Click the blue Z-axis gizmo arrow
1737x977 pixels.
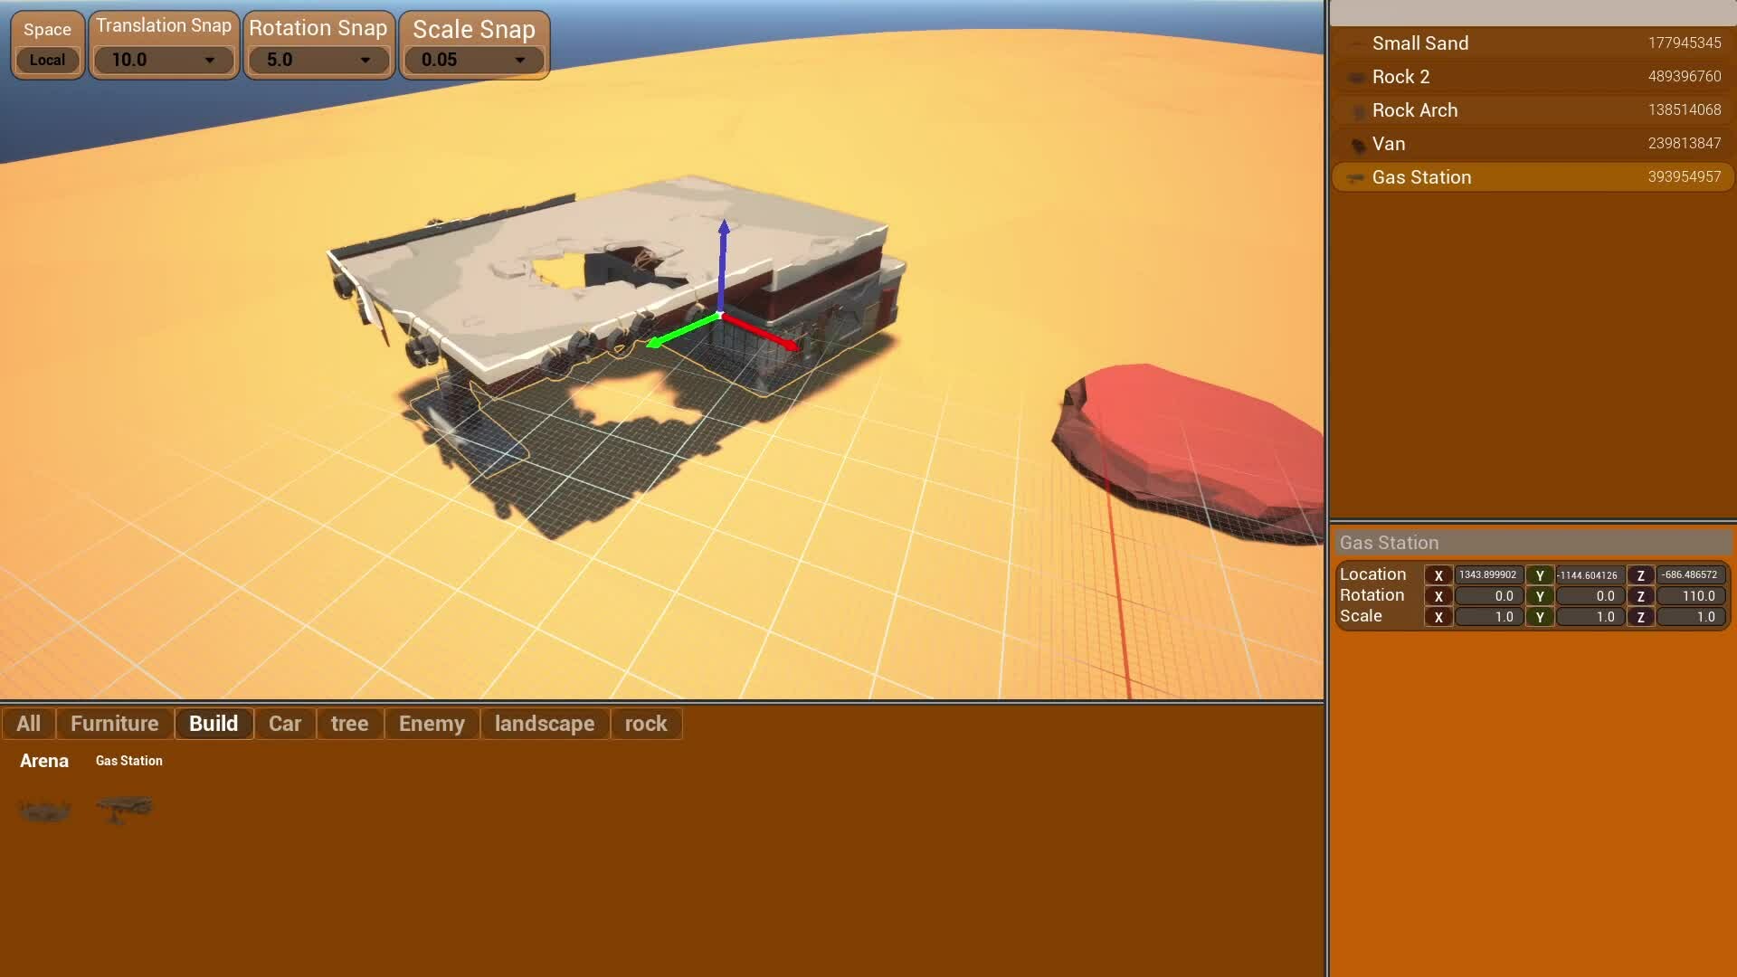pos(723,249)
